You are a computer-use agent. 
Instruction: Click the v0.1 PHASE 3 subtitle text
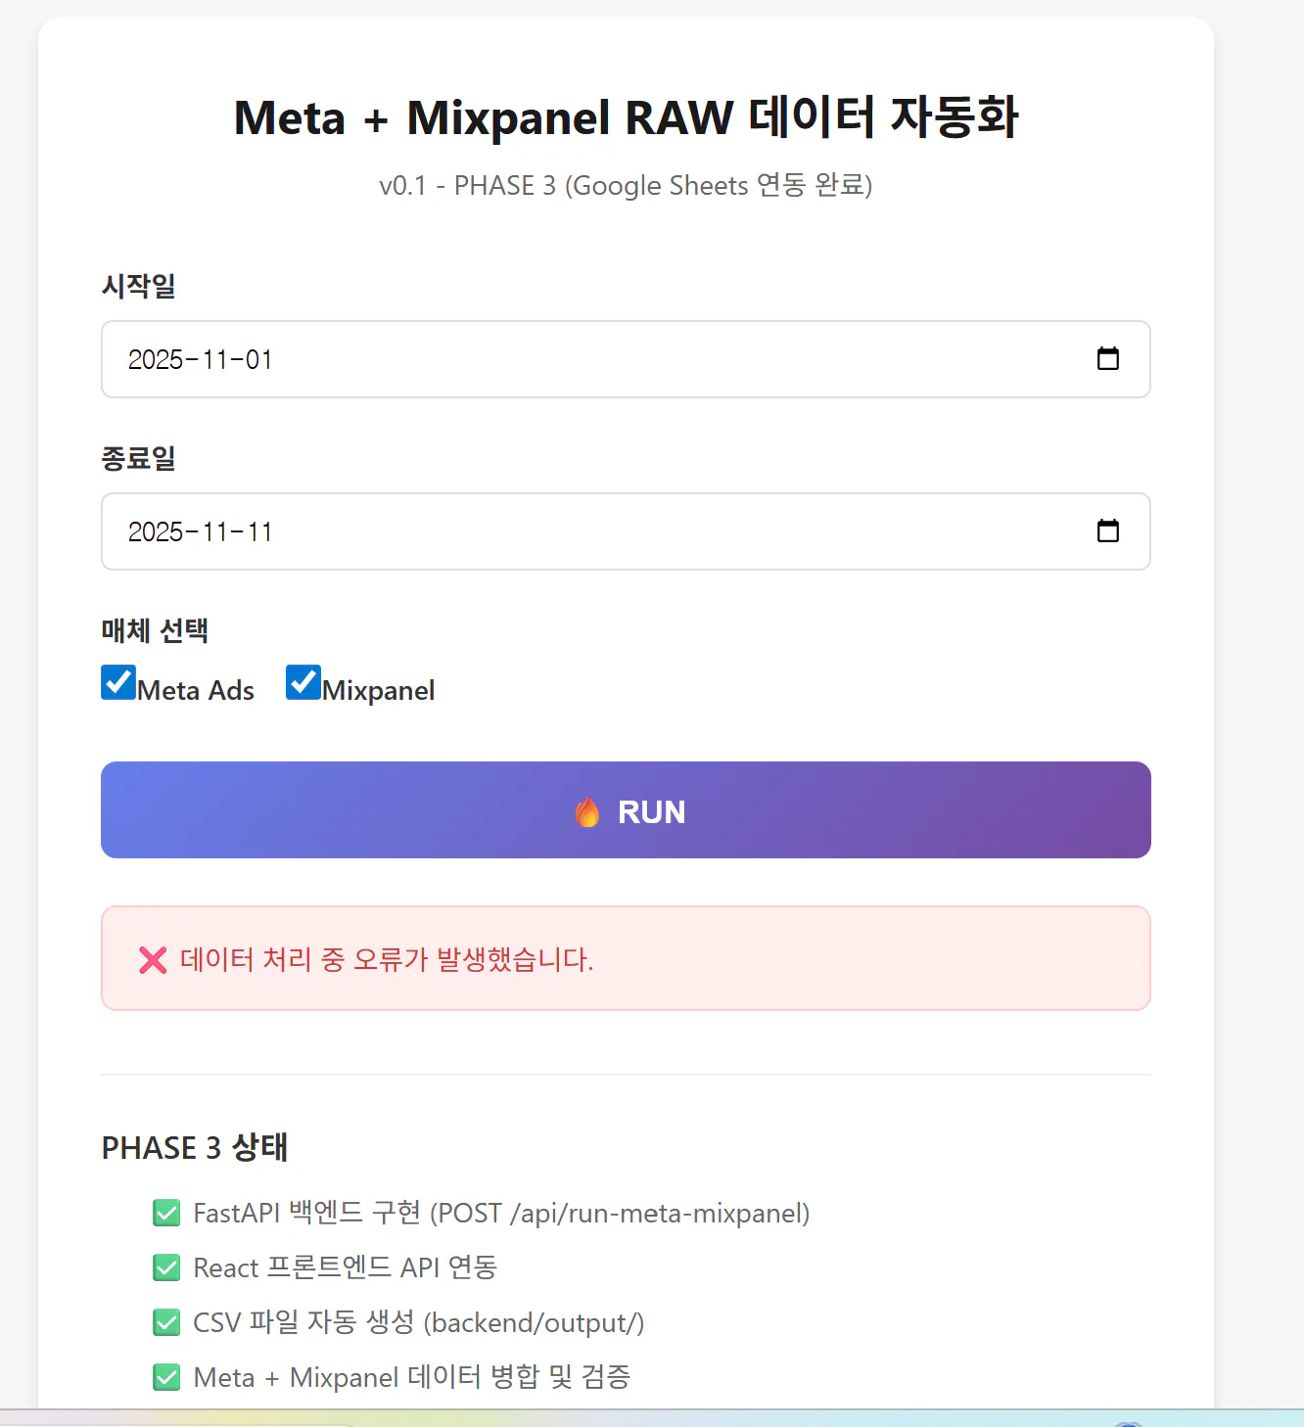[626, 185]
